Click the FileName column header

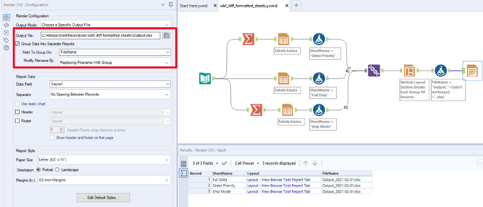pos(347,174)
